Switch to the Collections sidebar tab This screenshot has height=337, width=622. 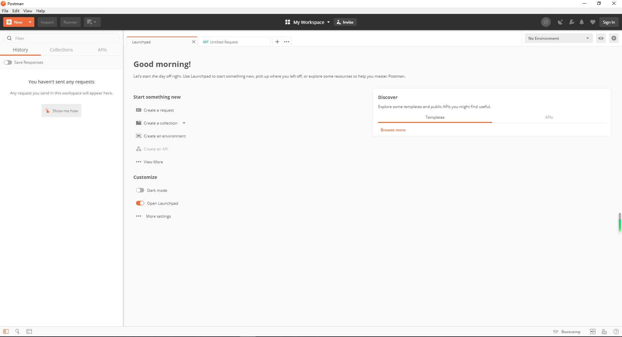pos(61,50)
